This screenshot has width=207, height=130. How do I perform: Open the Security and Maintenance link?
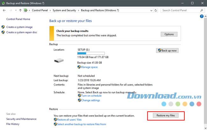21,119
